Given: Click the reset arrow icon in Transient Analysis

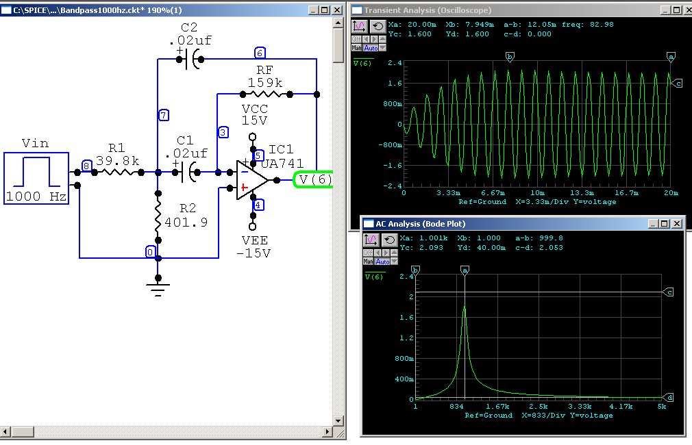Looking at the screenshot, I should coord(378,27).
